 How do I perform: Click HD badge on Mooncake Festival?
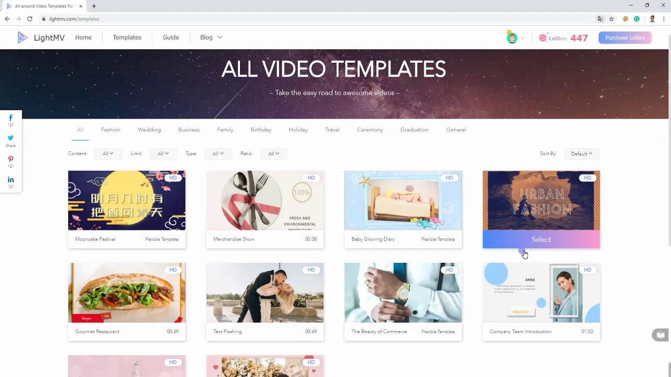coord(173,178)
